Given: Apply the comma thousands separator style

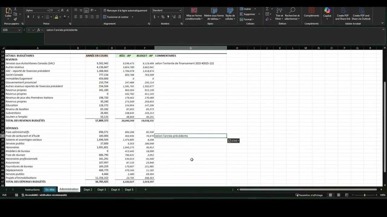Looking at the screenshot, I should point(168,17).
